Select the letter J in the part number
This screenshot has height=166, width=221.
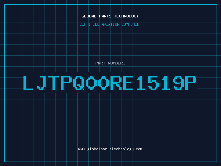(x=41, y=83)
